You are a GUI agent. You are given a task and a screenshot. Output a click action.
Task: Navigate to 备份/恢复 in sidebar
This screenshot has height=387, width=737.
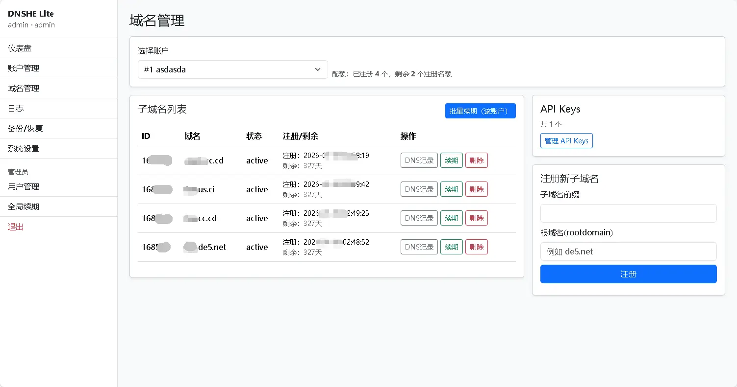pyautogui.click(x=25, y=128)
